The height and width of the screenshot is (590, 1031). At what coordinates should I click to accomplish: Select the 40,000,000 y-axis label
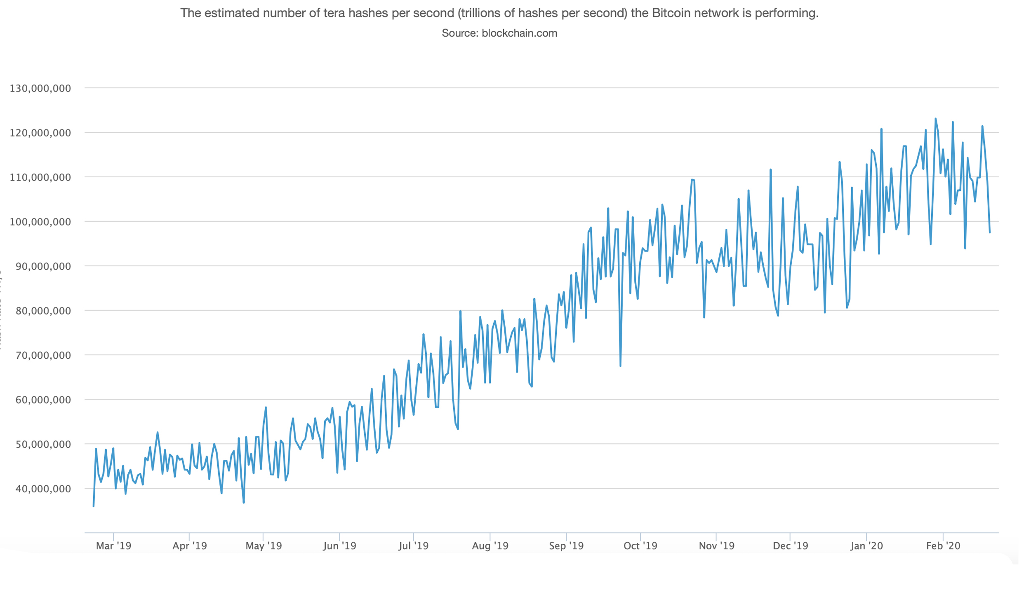(43, 489)
